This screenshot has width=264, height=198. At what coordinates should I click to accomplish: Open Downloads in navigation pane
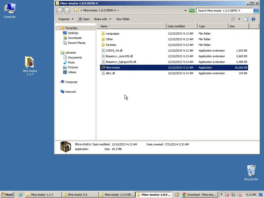(75, 38)
